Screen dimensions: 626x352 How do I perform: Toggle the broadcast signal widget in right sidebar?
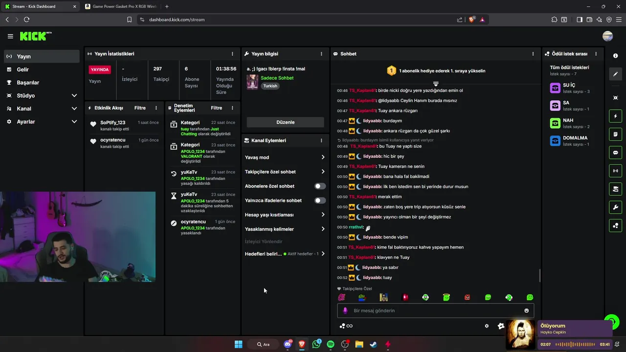[615, 171]
